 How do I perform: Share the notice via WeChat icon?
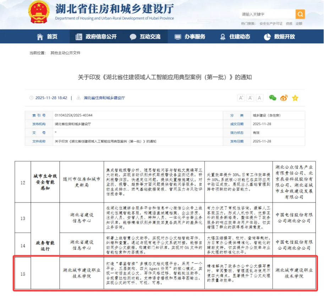(273, 98)
